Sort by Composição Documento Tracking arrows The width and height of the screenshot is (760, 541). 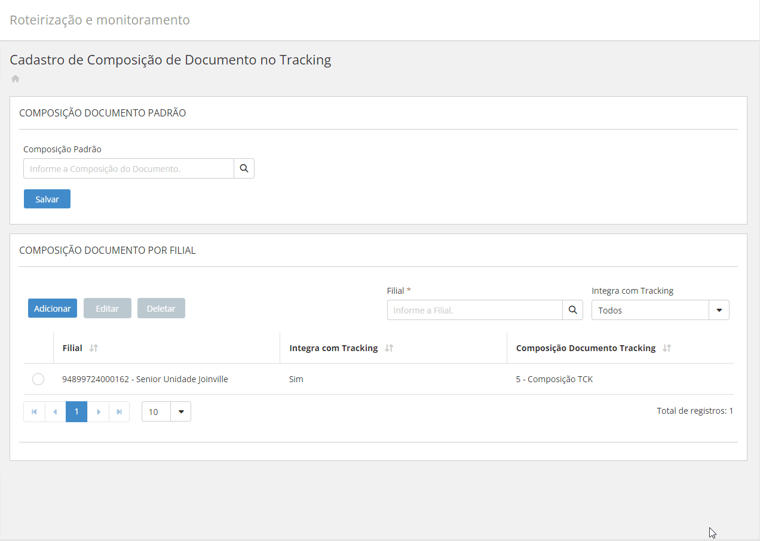[x=667, y=348]
